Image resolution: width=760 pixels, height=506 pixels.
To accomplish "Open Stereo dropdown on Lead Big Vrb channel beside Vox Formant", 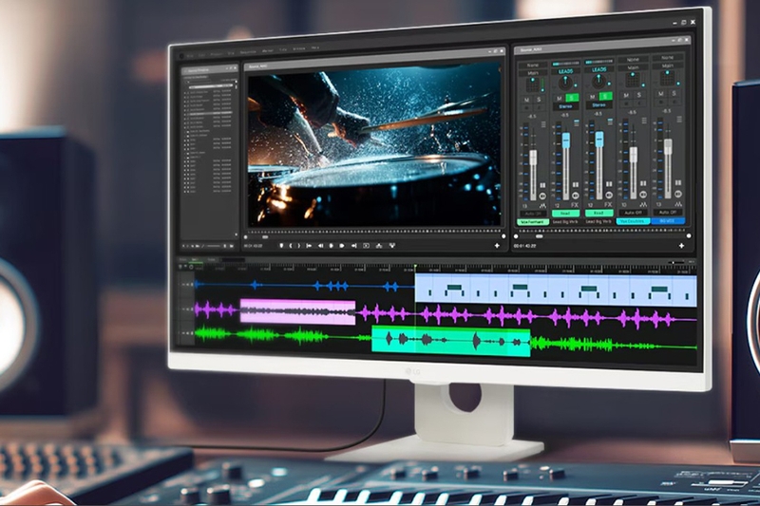I will coord(565,106).
